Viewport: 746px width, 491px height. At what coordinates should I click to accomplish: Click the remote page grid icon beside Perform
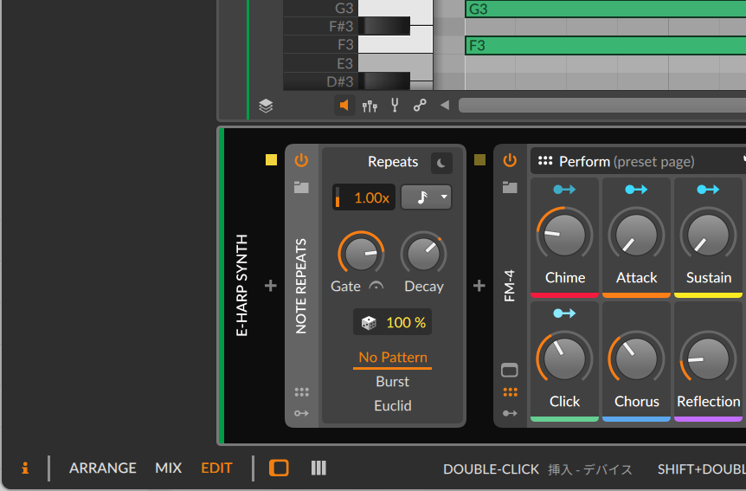point(545,161)
